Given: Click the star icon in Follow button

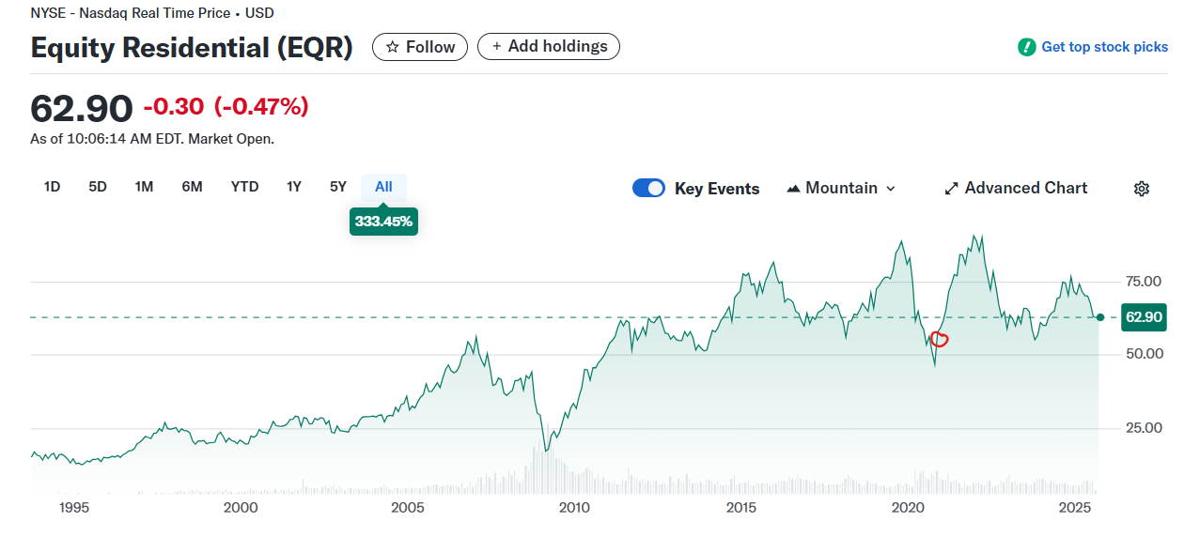Looking at the screenshot, I should 393,47.
